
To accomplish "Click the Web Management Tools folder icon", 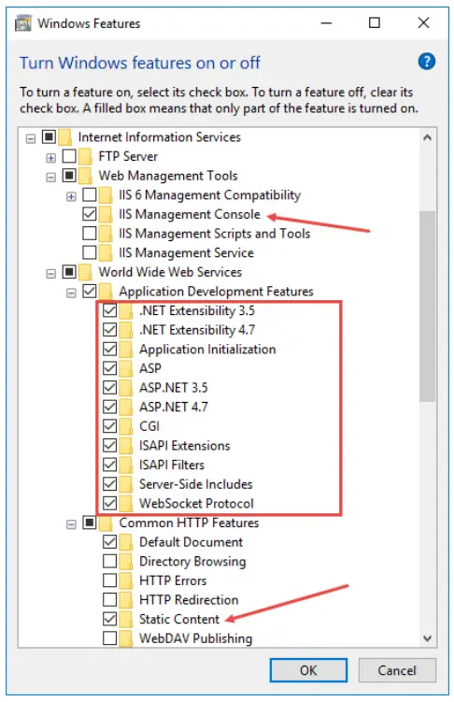I will [85, 176].
